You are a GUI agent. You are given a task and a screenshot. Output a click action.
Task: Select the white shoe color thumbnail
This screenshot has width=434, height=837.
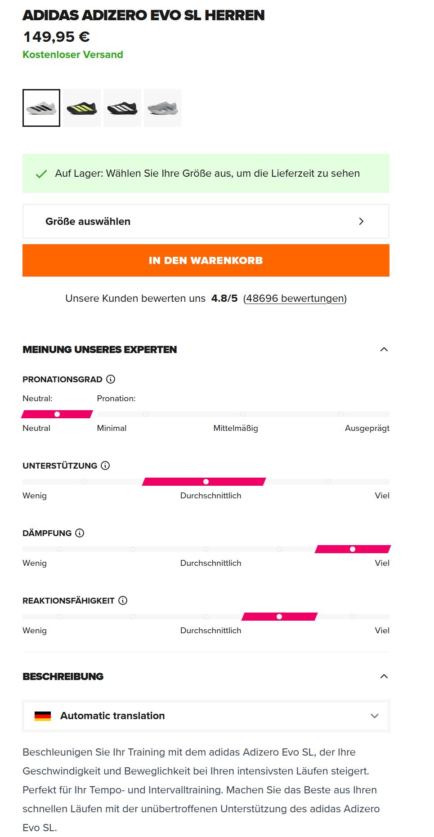tap(41, 108)
